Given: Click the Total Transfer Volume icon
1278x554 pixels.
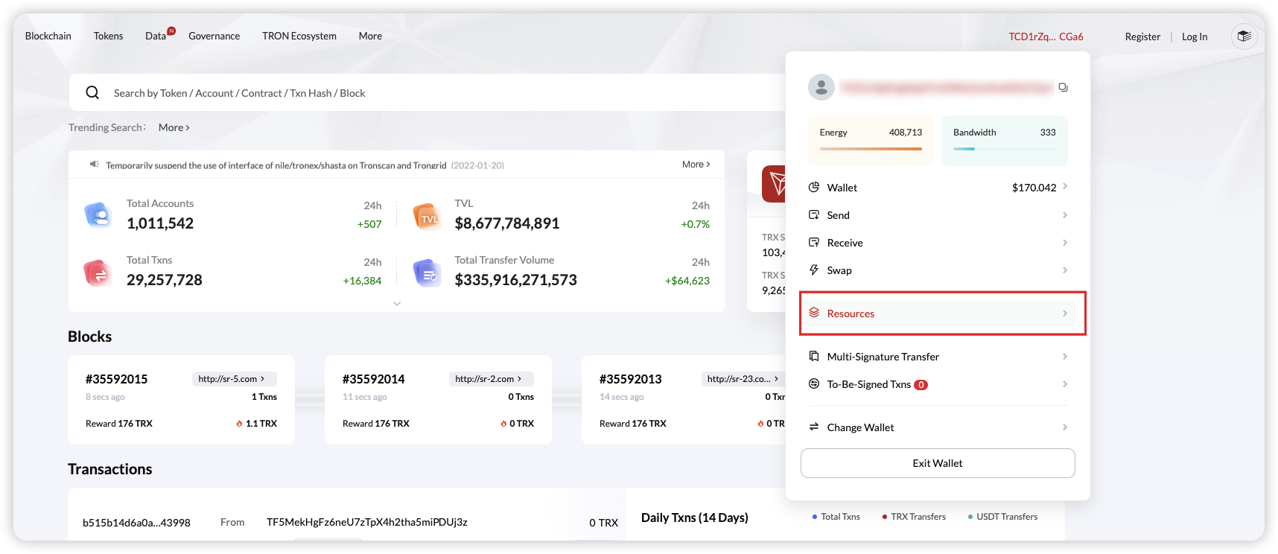Looking at the screenshot, I should pos(427,273).
